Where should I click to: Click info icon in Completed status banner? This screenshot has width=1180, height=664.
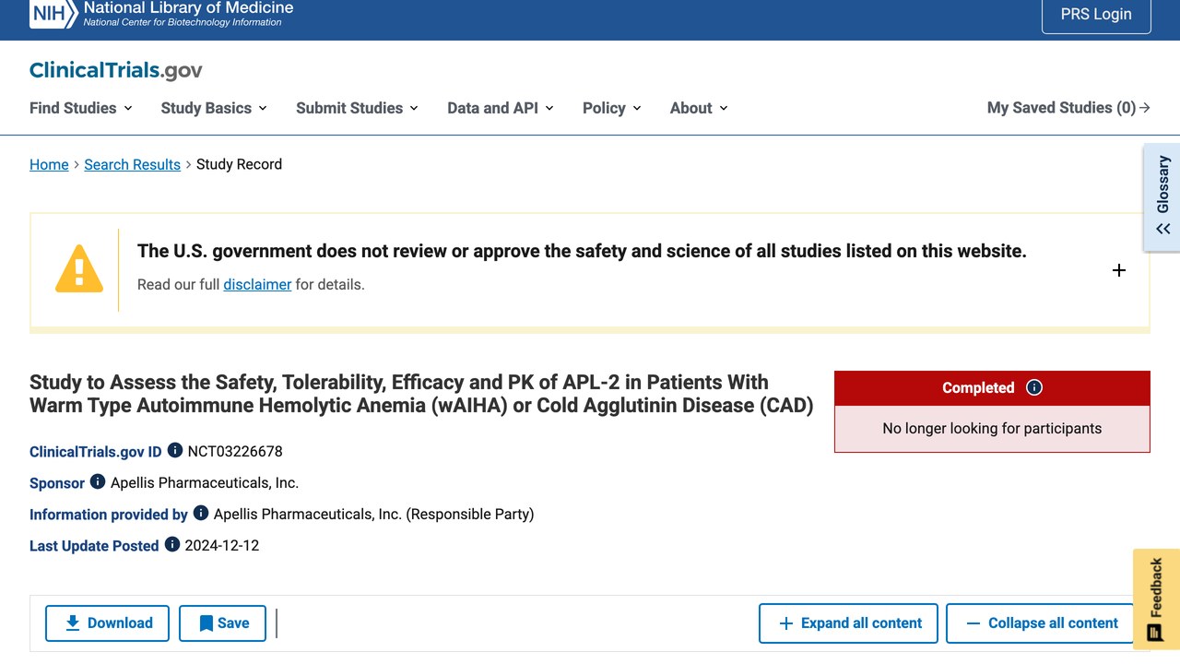coord(1034,387)
